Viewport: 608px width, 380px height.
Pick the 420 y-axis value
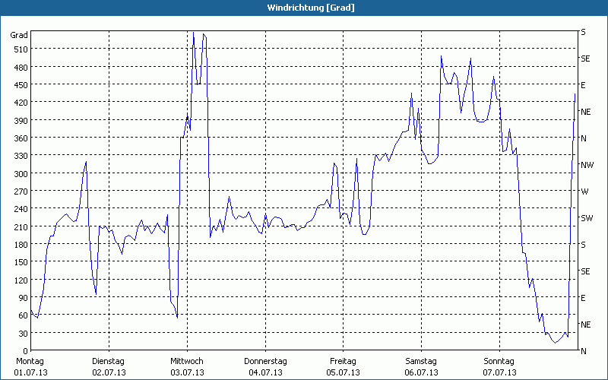(21, 103)
